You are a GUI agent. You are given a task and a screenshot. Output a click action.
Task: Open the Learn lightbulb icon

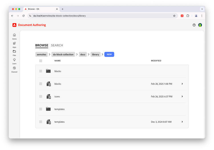[x=14, y=60]
